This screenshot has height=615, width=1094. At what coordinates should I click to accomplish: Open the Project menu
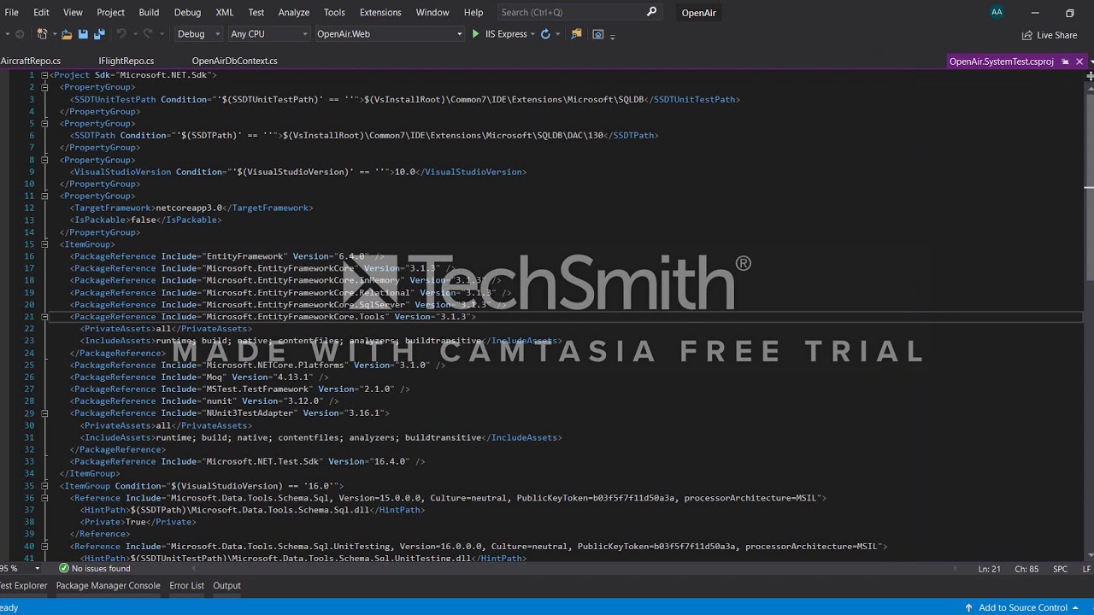pyautogui.click(x=110, y=12)
